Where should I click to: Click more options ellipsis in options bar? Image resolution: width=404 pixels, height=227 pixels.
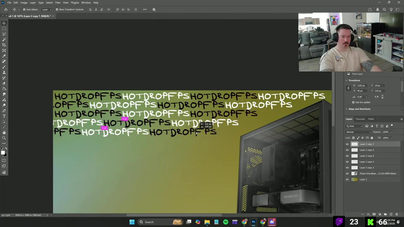point(145,9)
